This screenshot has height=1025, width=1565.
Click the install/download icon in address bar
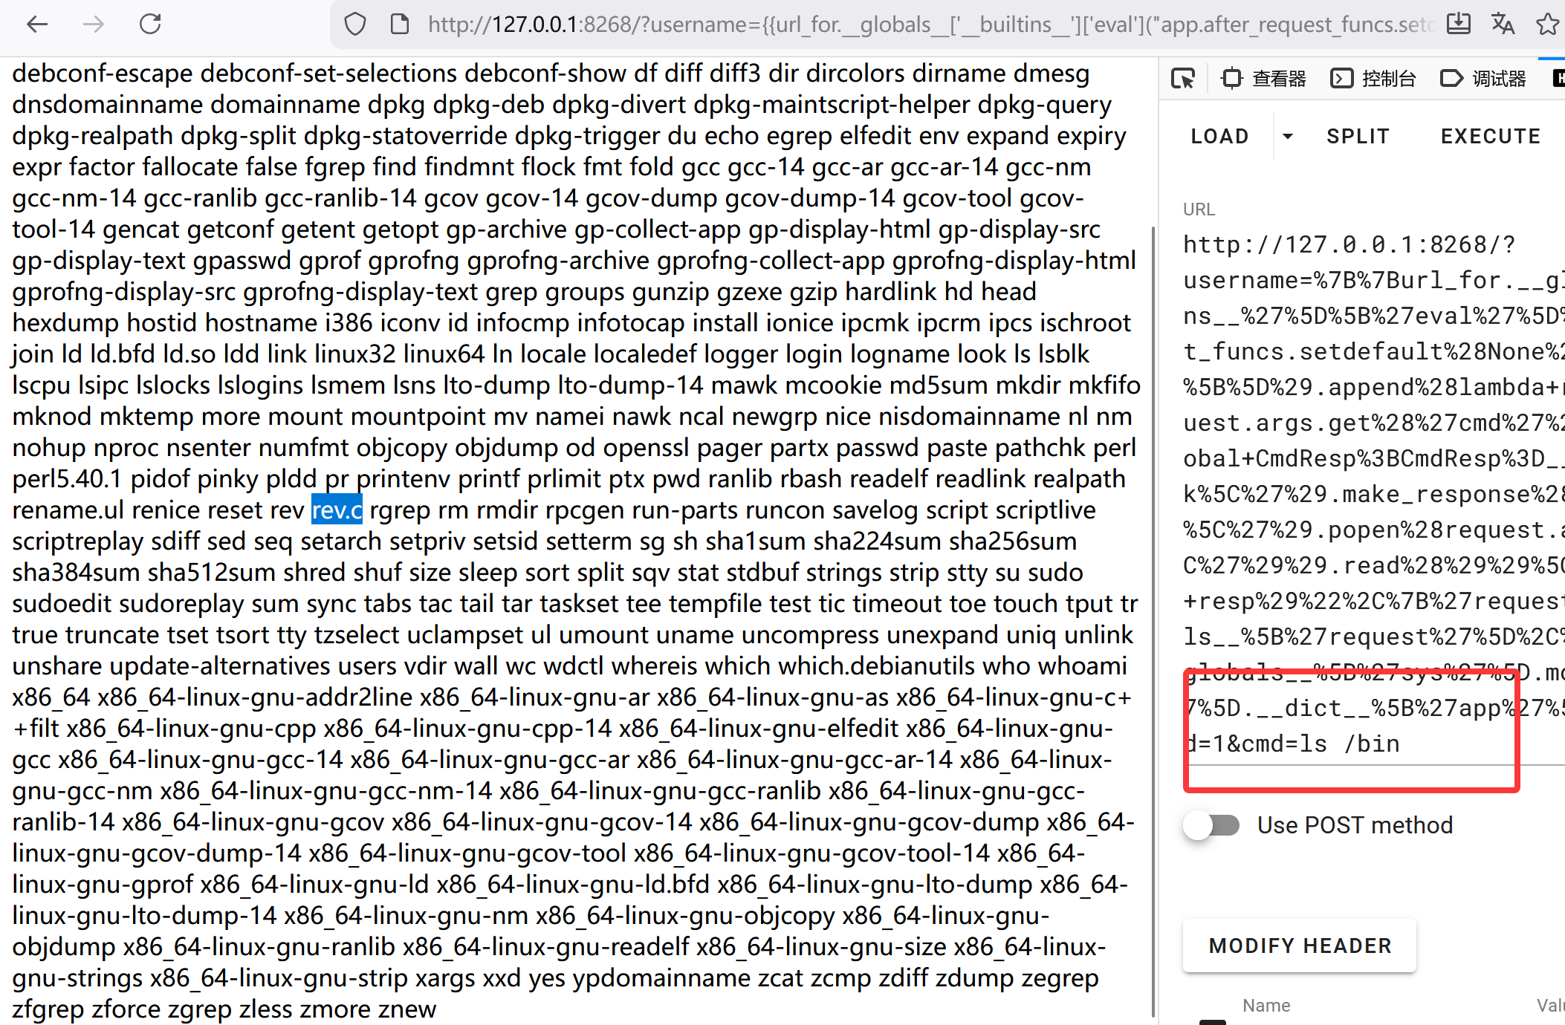coord(1458,25)
